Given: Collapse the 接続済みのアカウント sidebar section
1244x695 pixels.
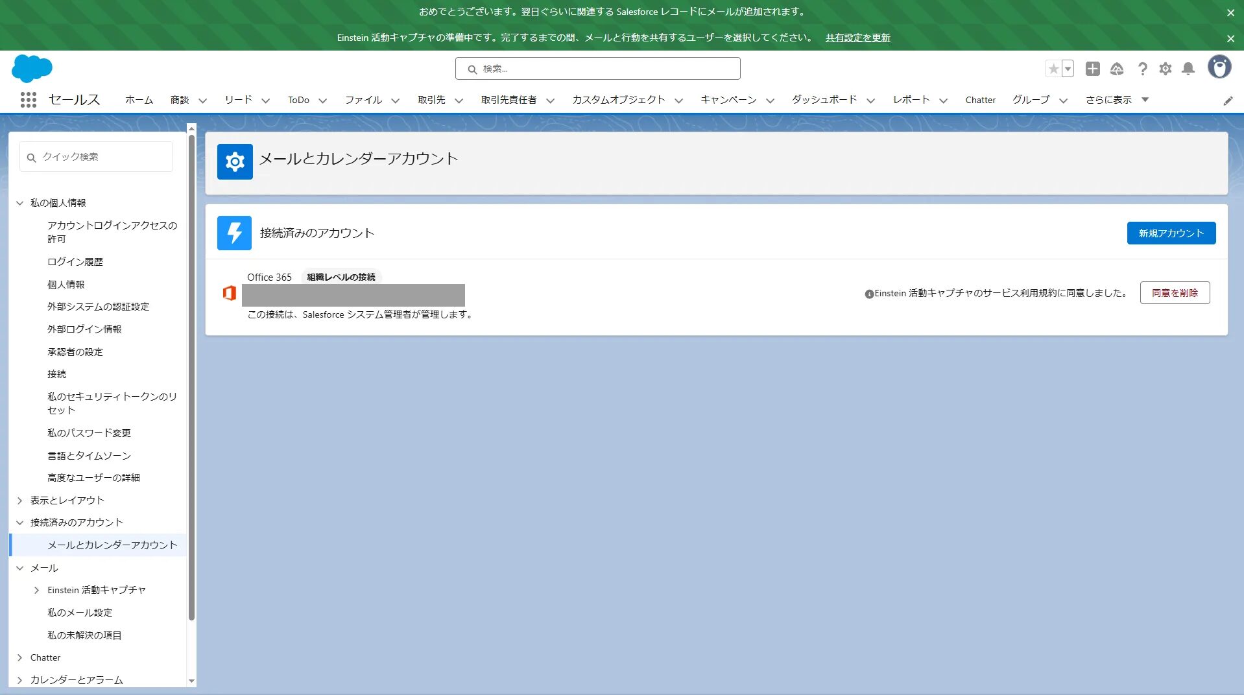Looking at the screenshot, I should coord(20,523).
